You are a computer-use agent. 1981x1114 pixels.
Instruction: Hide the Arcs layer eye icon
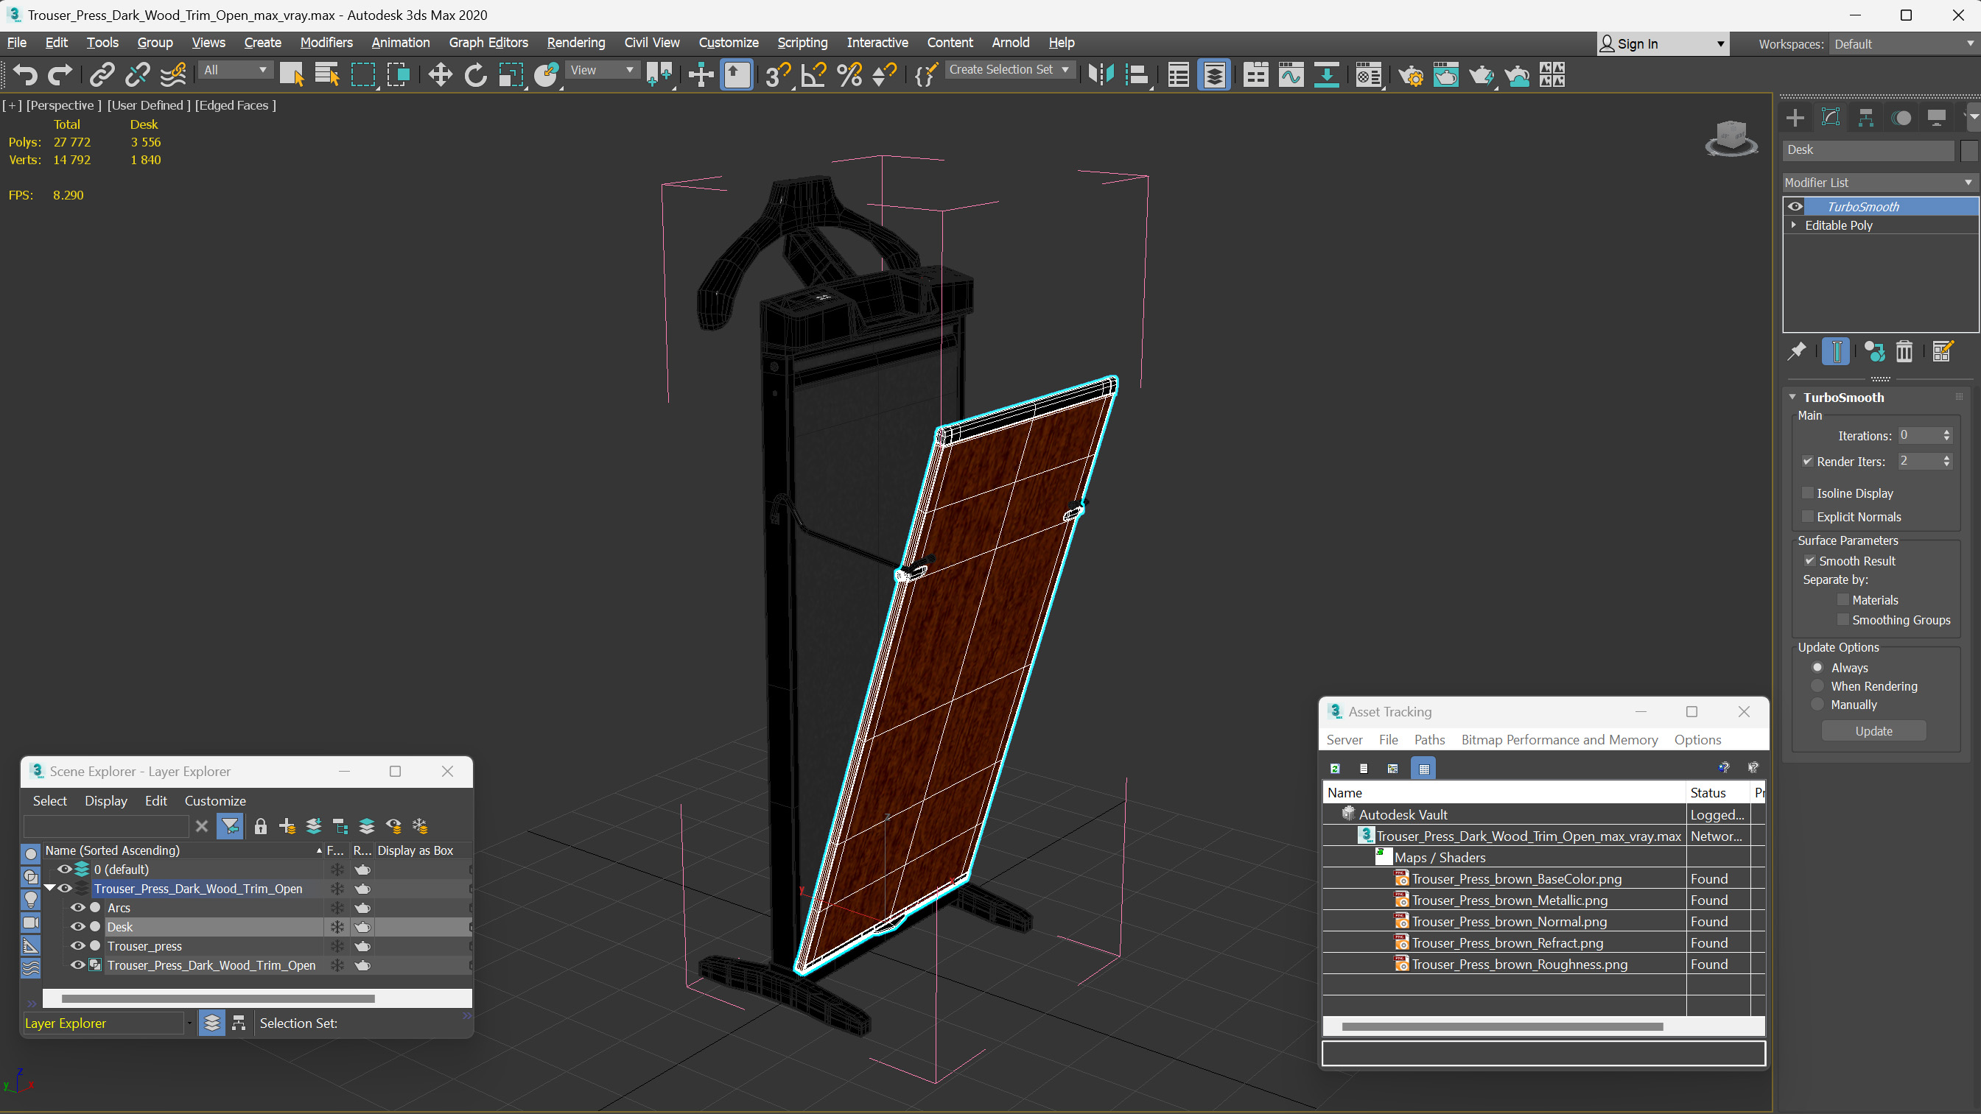[77, 907]
